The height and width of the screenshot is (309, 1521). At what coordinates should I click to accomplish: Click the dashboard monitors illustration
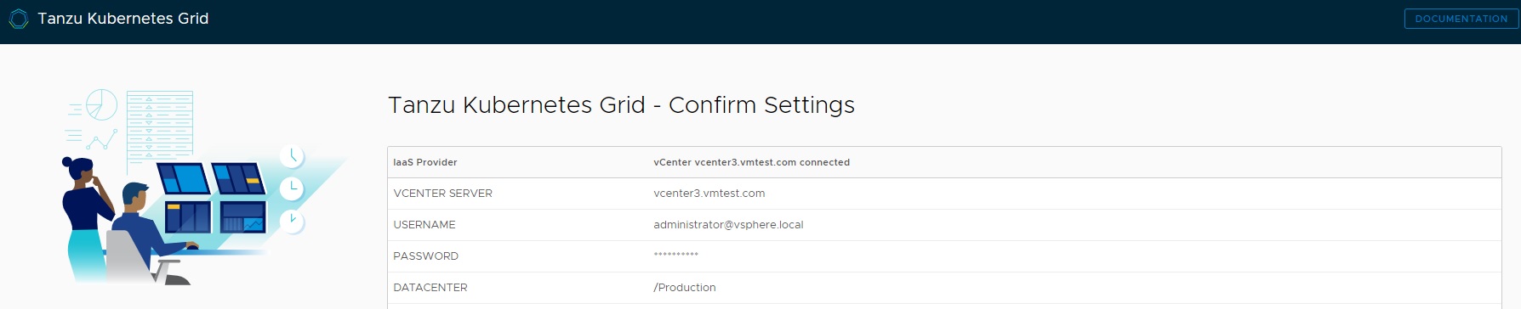point(214,198)
